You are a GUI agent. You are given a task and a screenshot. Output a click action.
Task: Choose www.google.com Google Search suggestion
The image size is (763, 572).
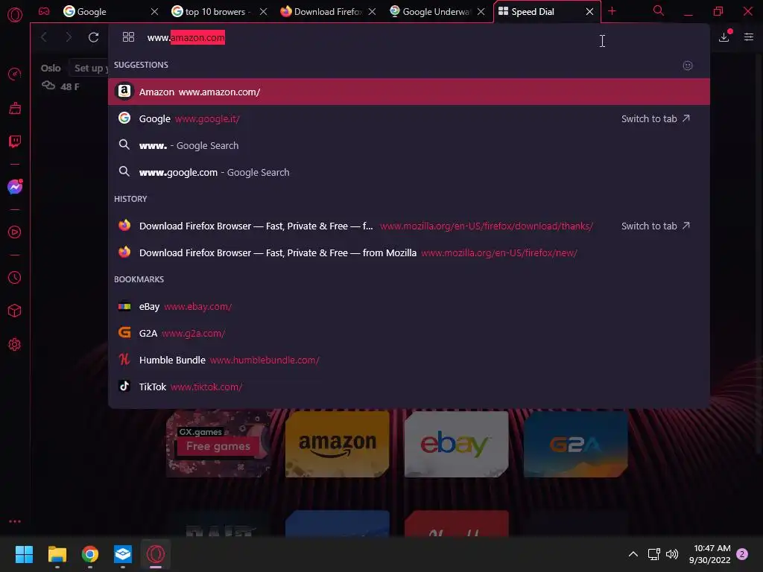click(x=409, y=172)
